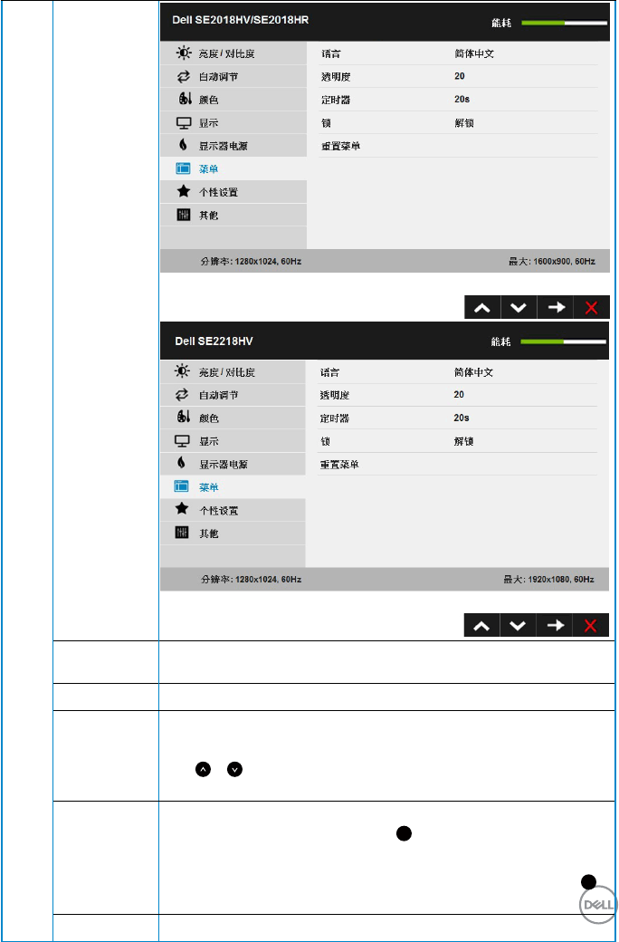Click the energy leaf icon in SE2218HV OSD

point(182,463)
